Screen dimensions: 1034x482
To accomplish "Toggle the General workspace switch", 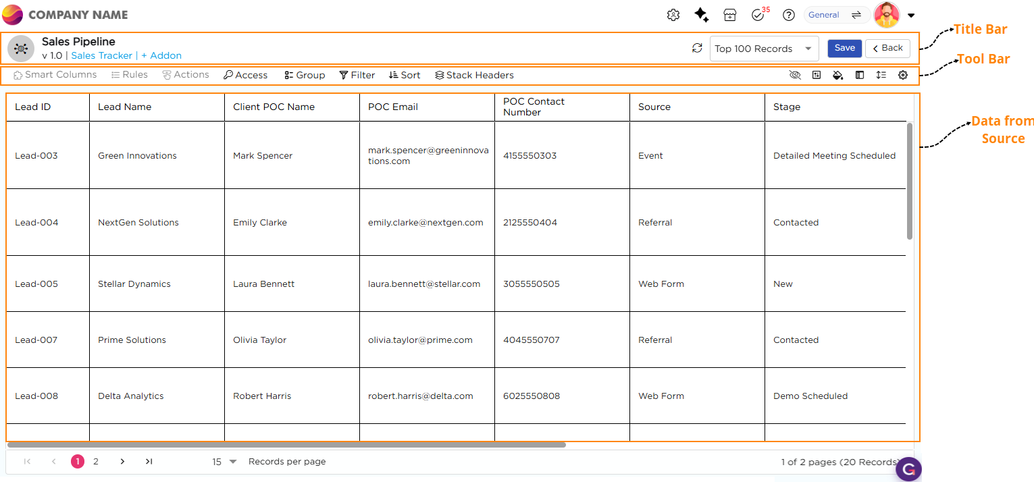I will 856,15.
